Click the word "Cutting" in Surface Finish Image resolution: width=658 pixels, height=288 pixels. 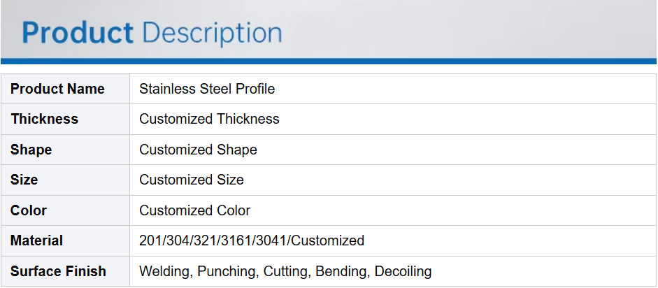(x=285, y=271)
